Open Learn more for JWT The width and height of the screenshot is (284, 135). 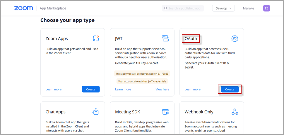(x=123, y=89)
